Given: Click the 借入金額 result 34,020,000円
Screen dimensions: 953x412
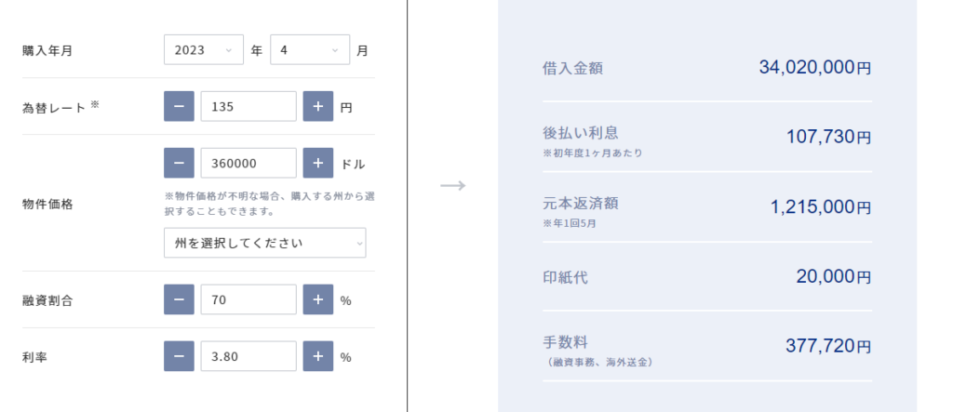Looking at the screenshot, I should point(814,68).
